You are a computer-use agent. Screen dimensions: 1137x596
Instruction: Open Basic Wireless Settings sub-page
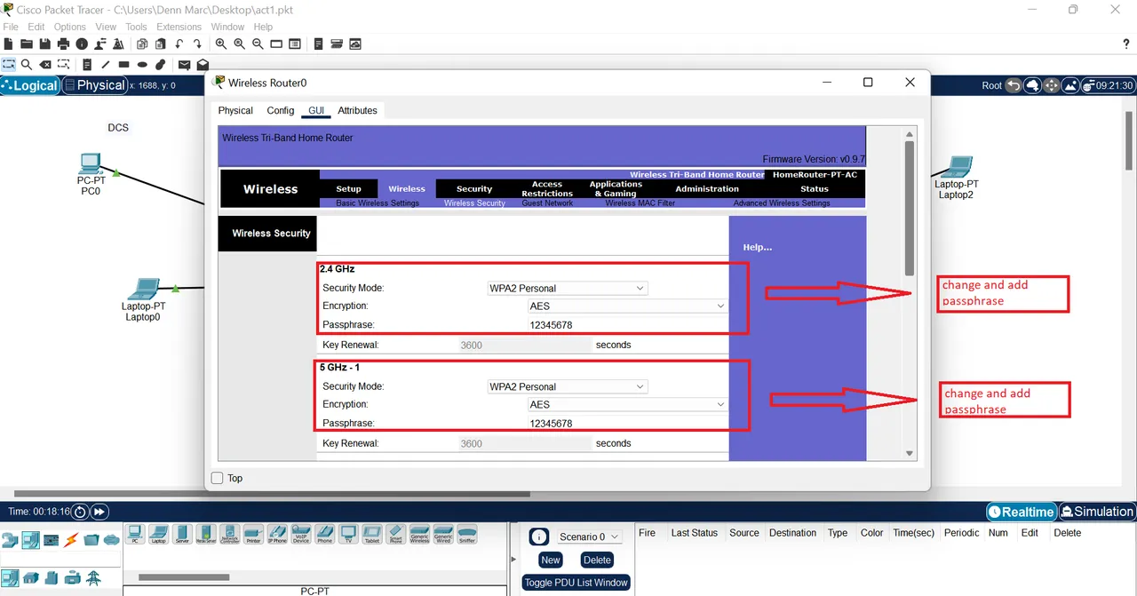point(378,203)
